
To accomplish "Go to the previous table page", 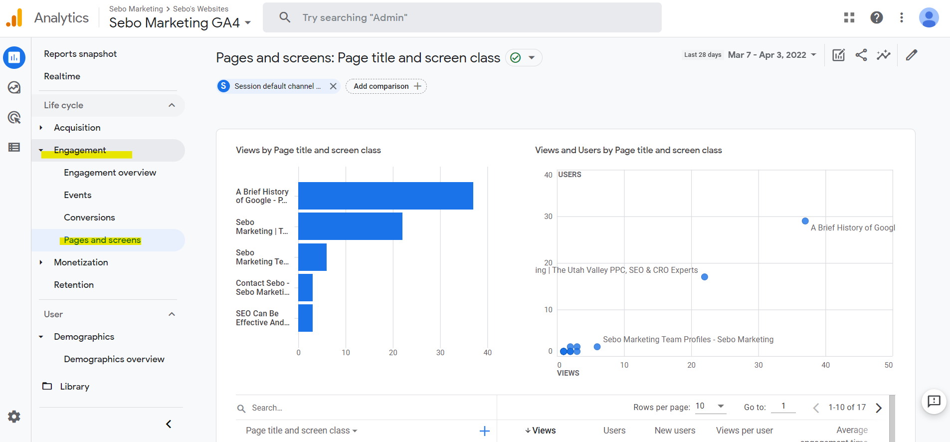I will pos(816,408).
